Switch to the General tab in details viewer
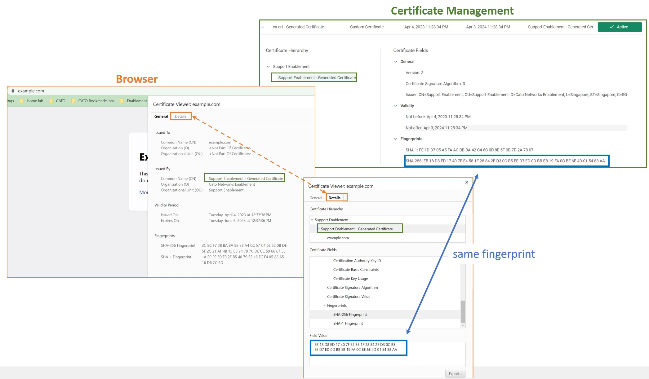 [x=316, y=198]
